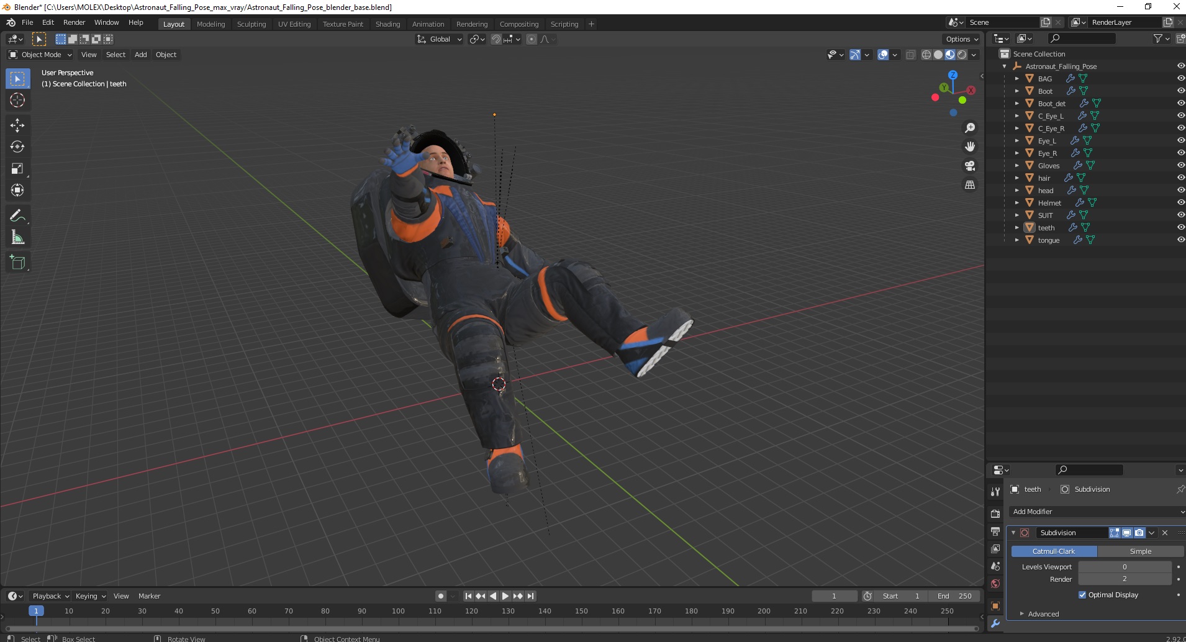Open the Add Modifier dropdown
The image size is (1186, 642).
click(x=1097, y=512)
